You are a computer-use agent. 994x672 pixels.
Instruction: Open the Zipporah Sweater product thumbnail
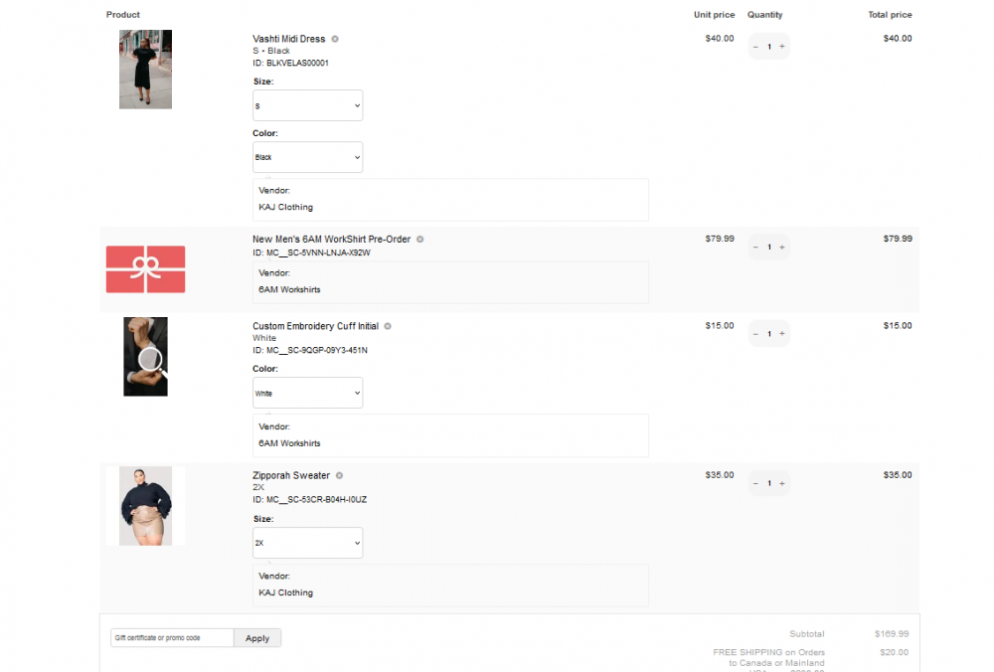click(145, 505)
